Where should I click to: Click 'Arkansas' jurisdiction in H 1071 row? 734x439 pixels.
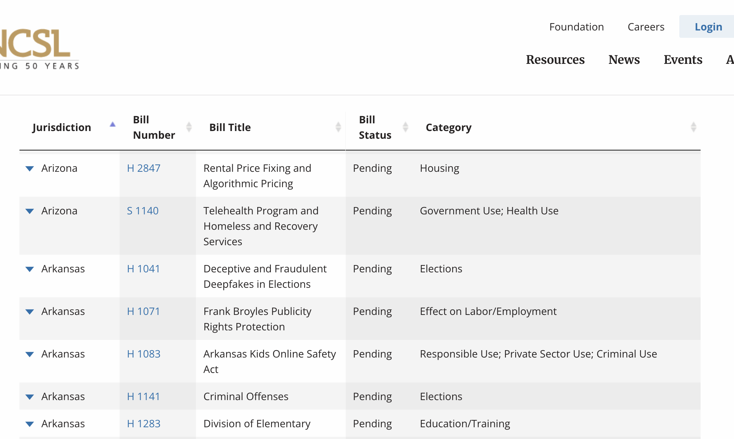(x=63, y=311)
